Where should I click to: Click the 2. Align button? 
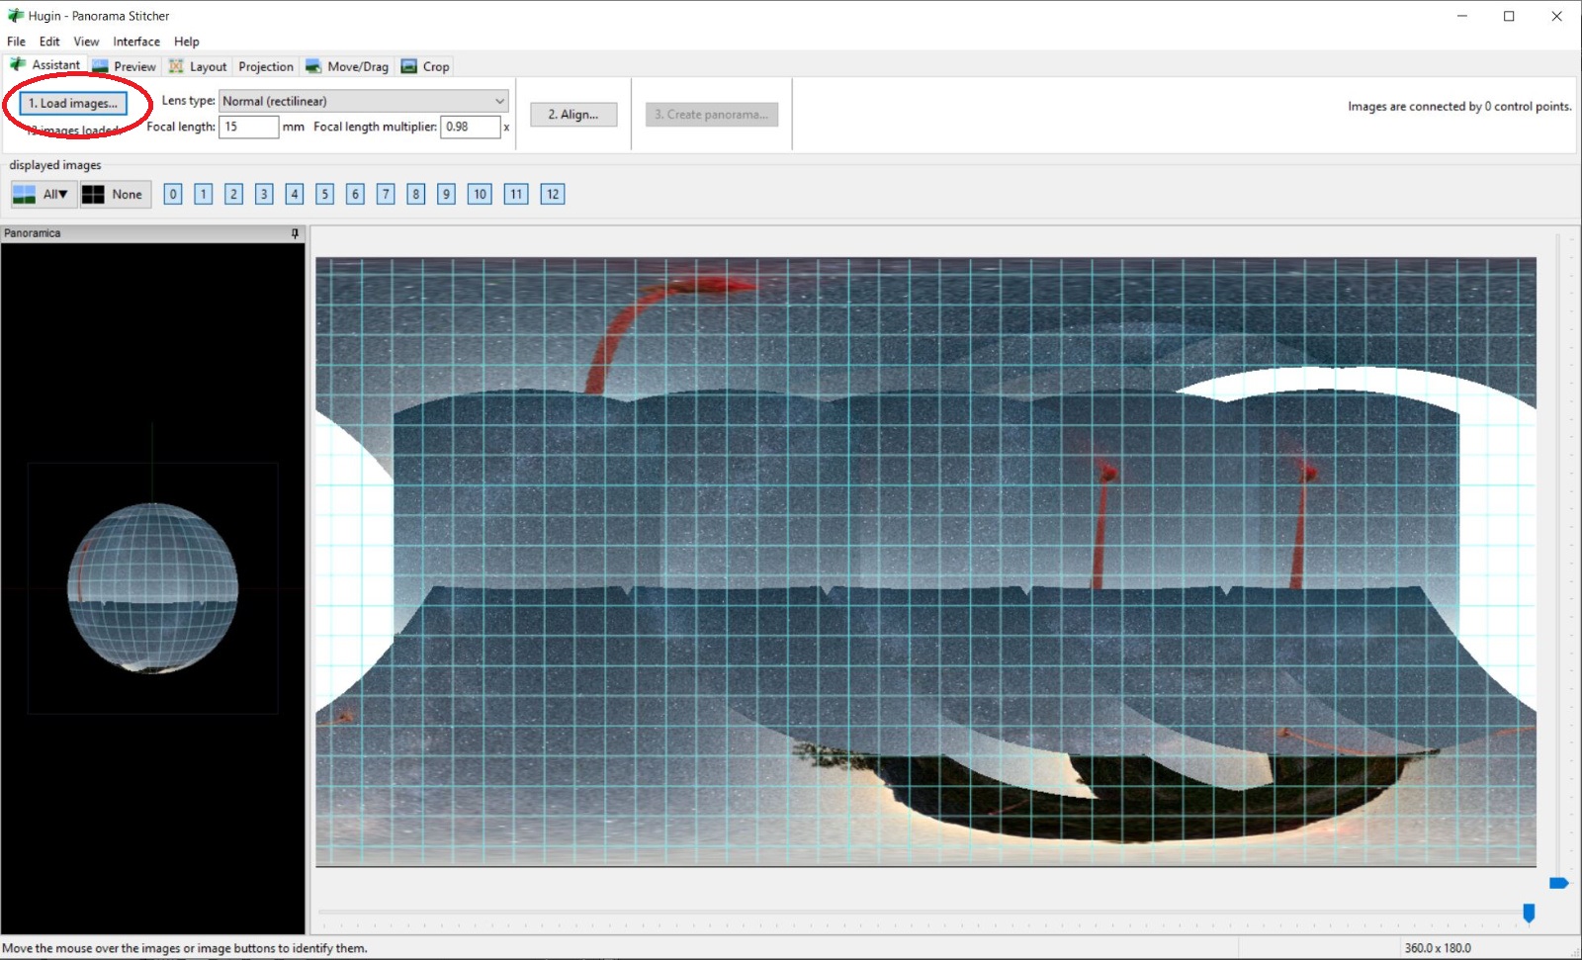(x=573, y=115)
